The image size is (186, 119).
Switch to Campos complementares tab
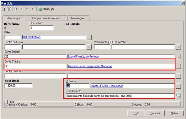(x=46, y=18)
